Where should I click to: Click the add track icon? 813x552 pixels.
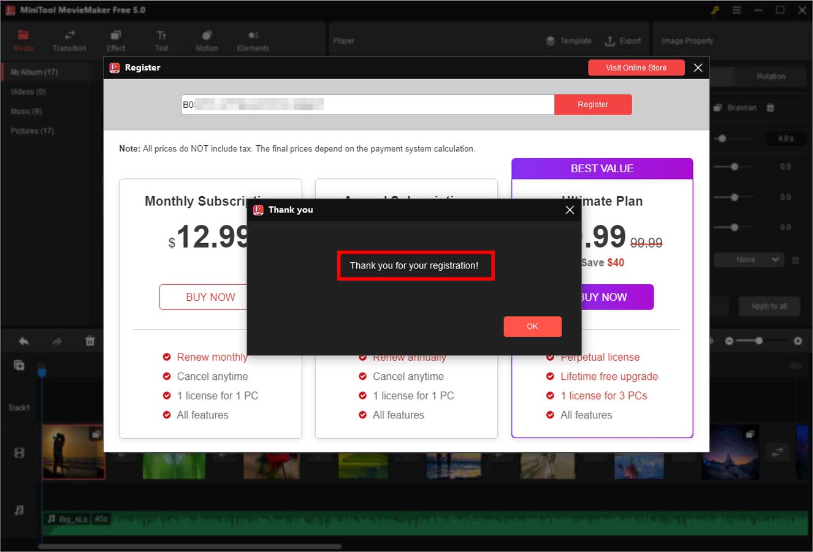coord(19,365)
